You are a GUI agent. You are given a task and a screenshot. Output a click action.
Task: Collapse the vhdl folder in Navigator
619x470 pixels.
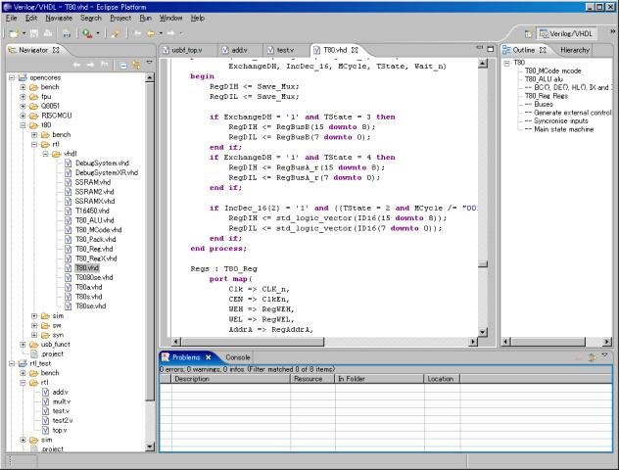45,154
